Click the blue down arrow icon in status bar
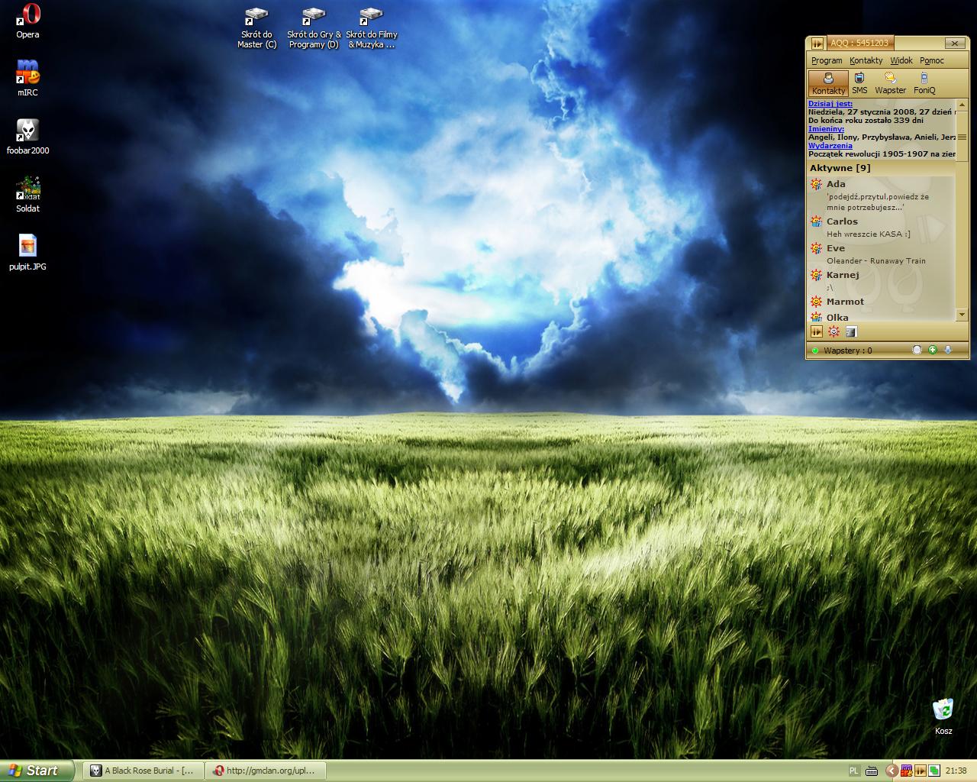Image resolution: width=977 pixels, height=782 pixels. click(x=948, y=350)
